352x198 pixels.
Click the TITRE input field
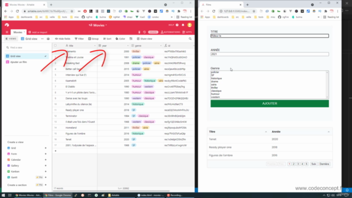[x=269, y=36]
